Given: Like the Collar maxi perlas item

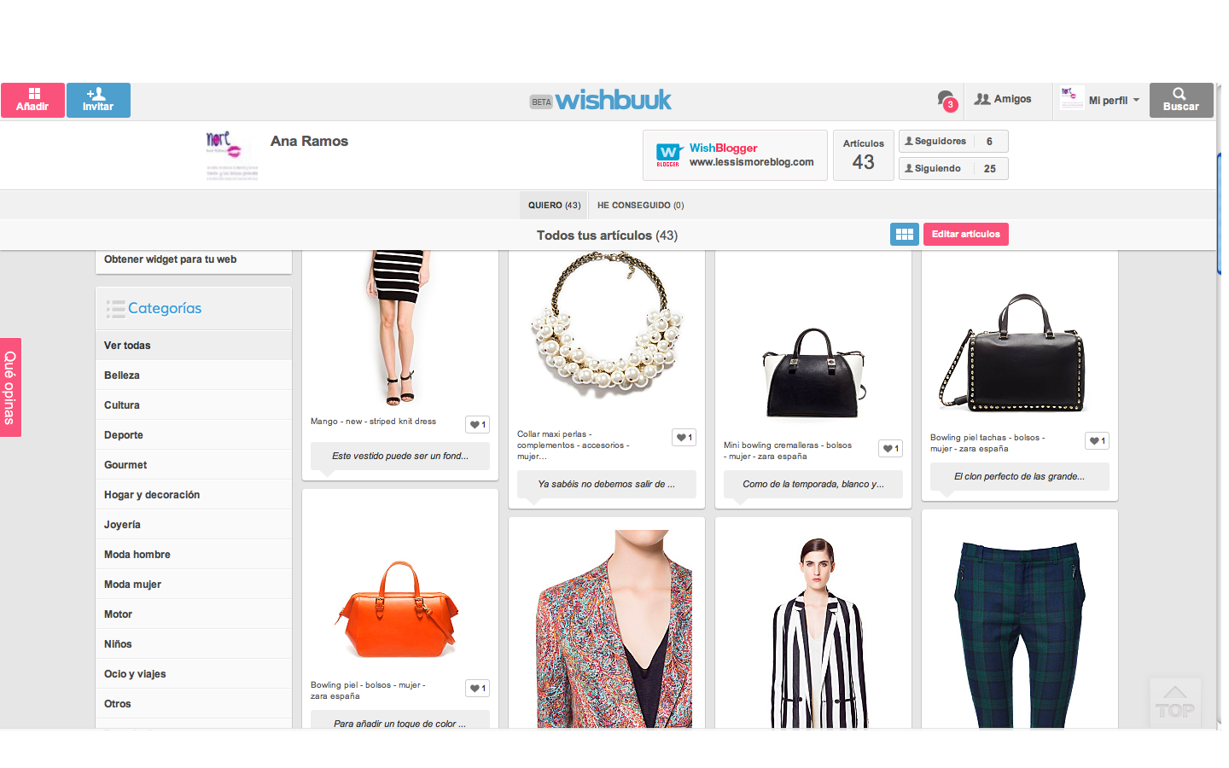Looking at the screenshot, I should pyautogui.click(x=684, y=437).
